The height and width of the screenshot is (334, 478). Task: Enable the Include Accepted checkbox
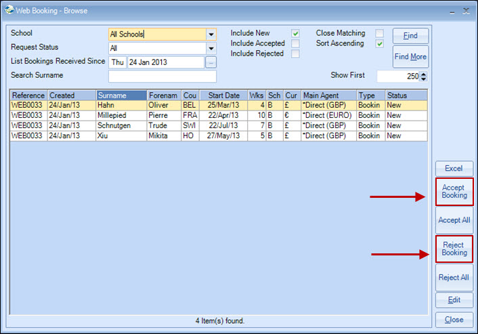[295, 43]
